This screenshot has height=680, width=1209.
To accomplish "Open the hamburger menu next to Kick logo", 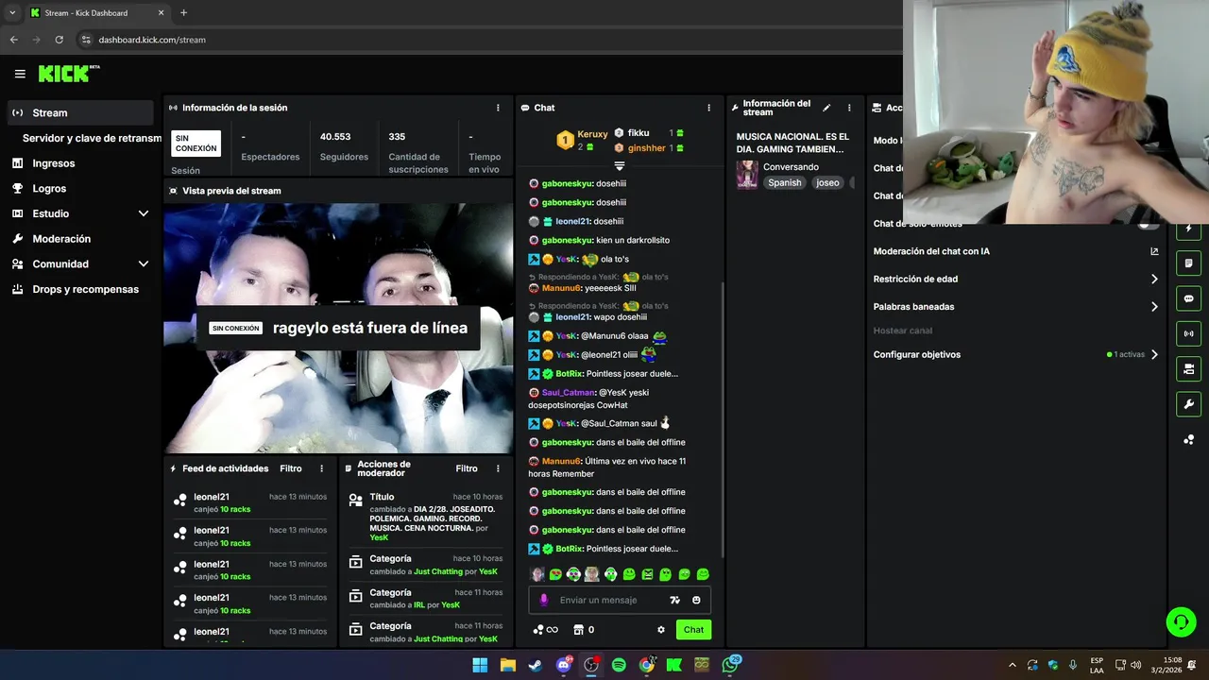I will click(20, 74).
